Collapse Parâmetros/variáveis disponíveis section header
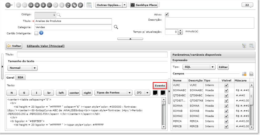Screen dimensions: 260x135 click(x=213, y=55)
